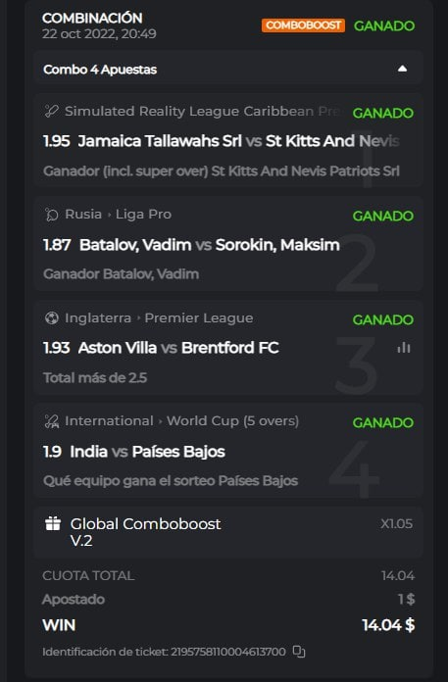Click the gift icon of Global Comboboost
The image size is (448, 682).
click(53, 523)
